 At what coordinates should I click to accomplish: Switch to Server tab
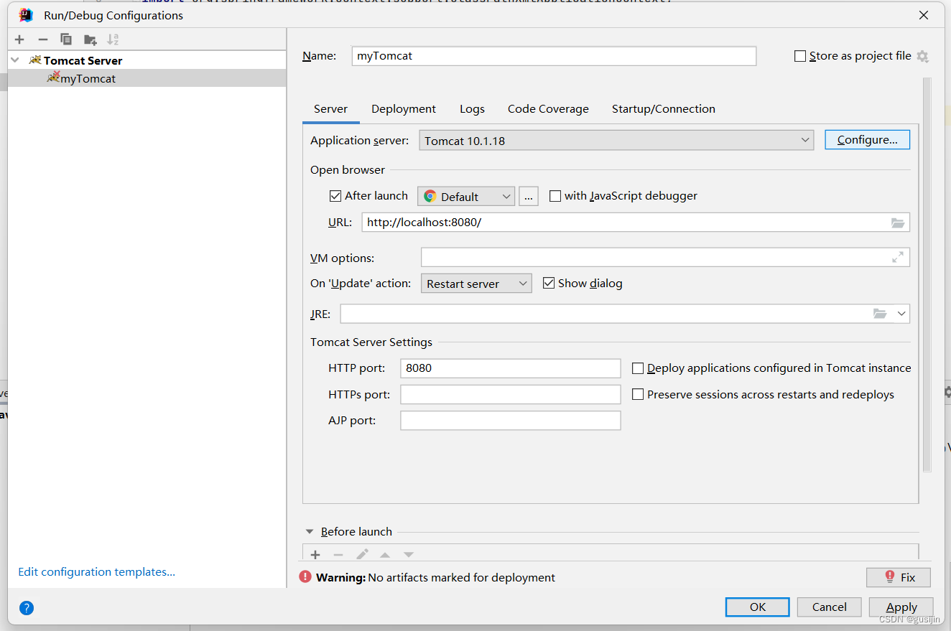tap(330, 109)
